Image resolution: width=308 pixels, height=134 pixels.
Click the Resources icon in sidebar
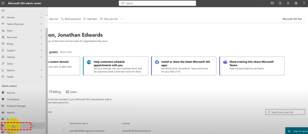coord(3,37)
